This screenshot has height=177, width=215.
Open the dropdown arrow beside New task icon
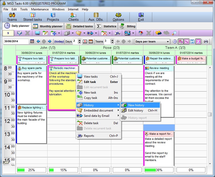(x=59, y=33)
